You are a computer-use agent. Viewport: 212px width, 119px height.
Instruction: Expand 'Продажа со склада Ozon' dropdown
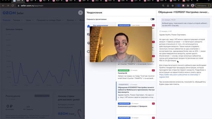tap(50, 20)
